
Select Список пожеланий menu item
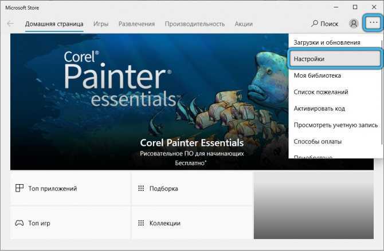(335, 92)
